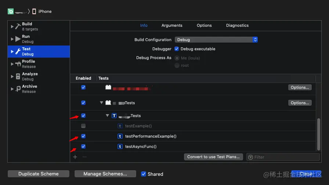Click the Run play icon in sidebar
The width and height of the screenshot is (329, 185).
point(18,39)
